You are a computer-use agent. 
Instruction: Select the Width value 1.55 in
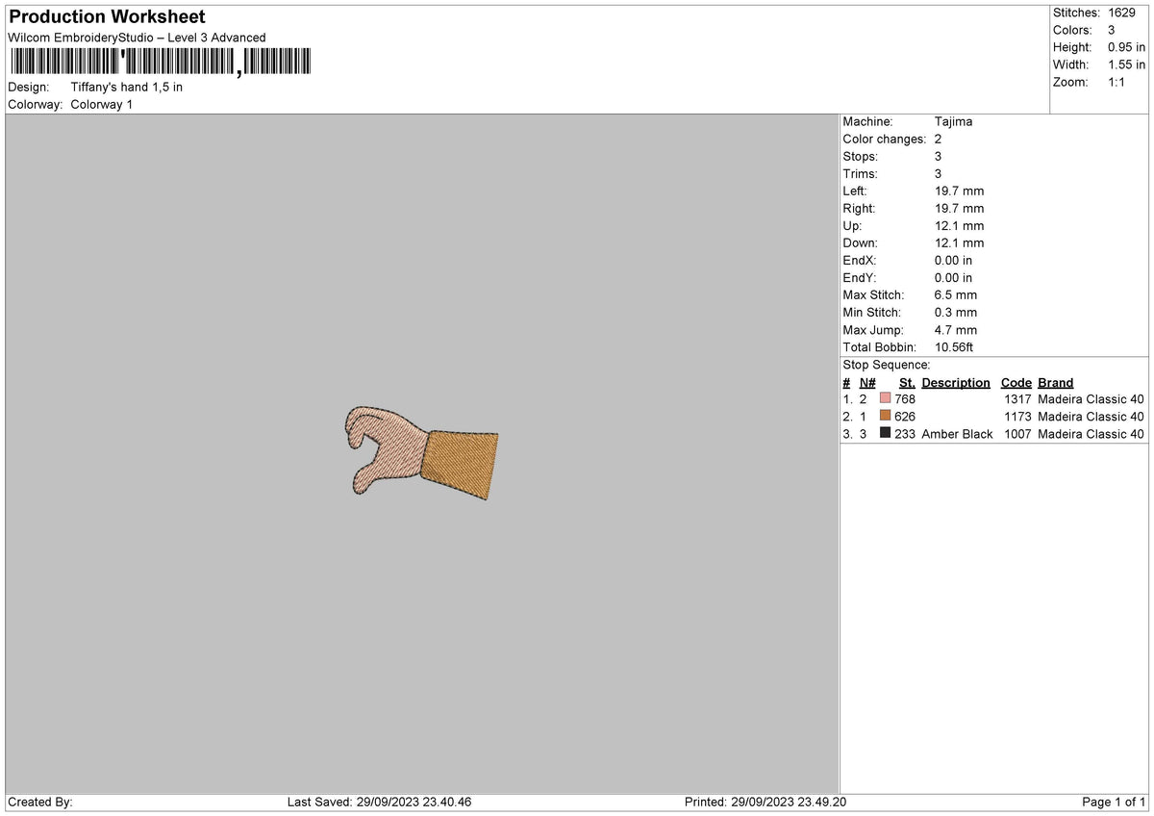[1127, 64]
